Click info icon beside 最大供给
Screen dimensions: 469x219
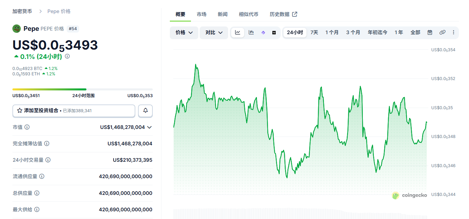click(37, 209)
